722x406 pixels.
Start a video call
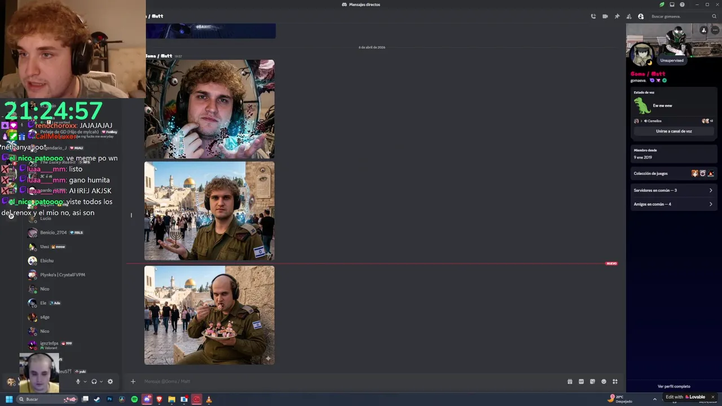click(x=605, y=16)
